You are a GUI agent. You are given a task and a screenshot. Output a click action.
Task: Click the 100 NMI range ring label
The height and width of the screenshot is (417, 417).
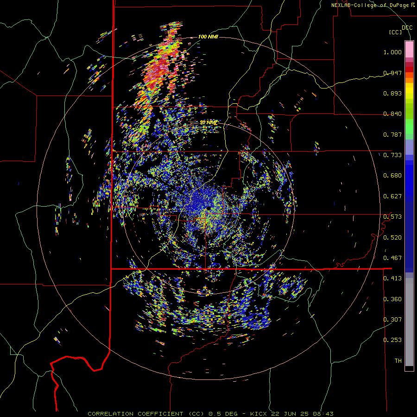[208, 37]
